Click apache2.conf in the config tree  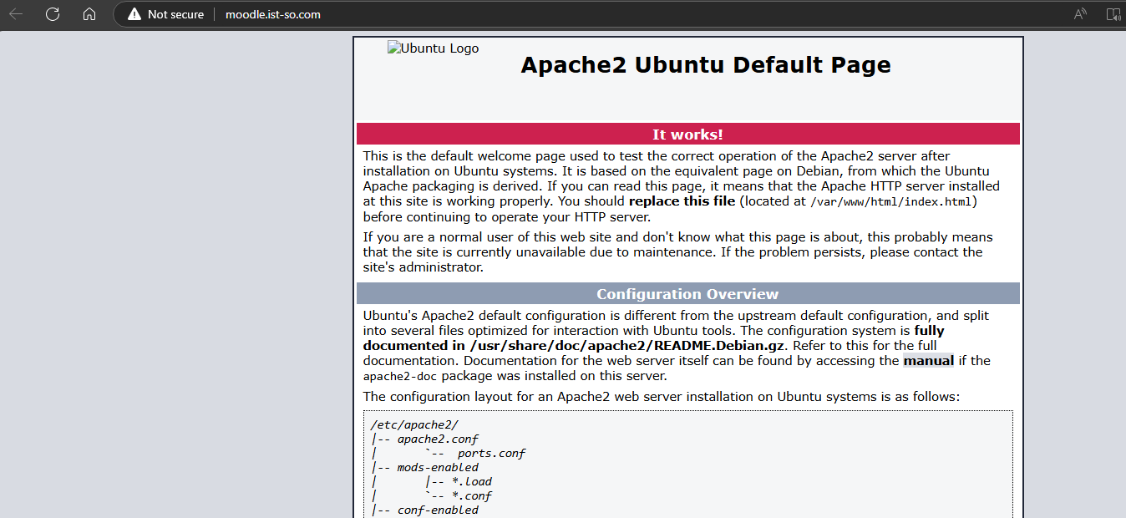(x=438, y=439)
